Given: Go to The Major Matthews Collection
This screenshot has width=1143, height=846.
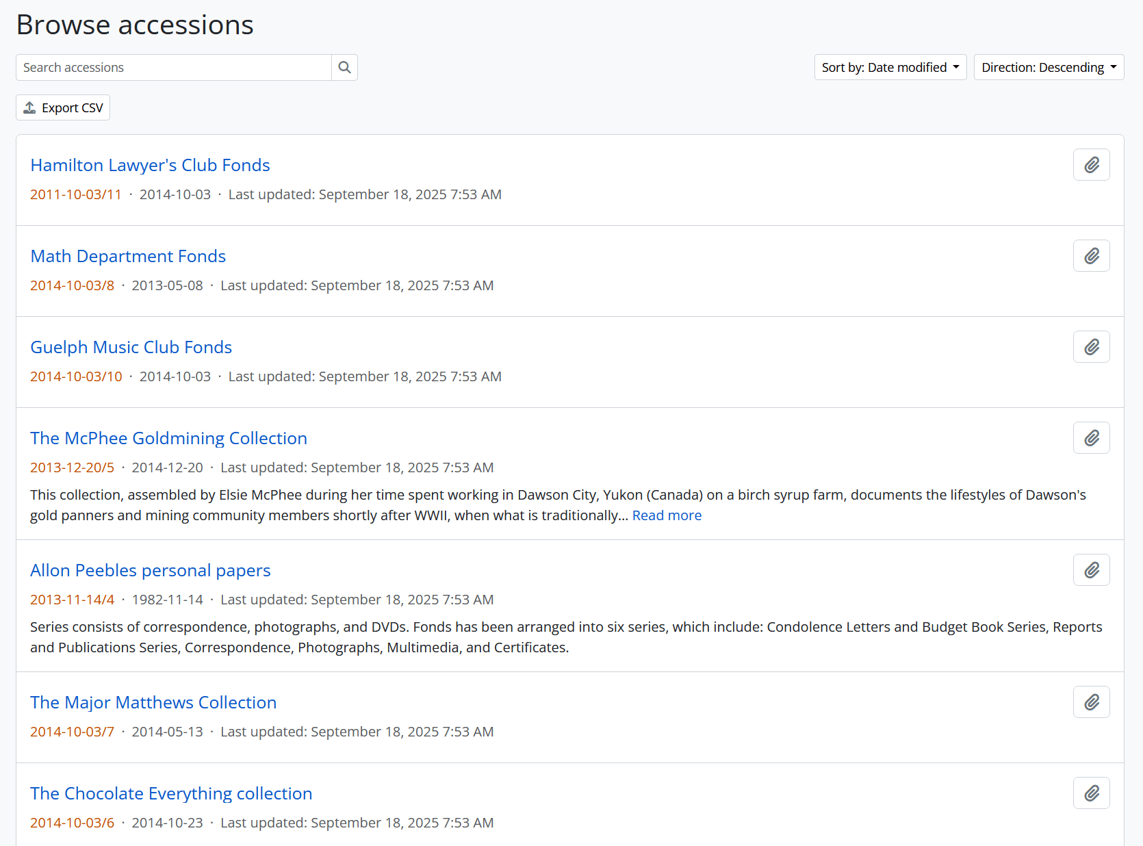Looking at the screenshot, I should click(x=153, y=702).
